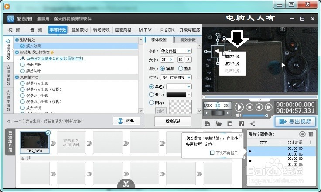Click the scissors cut icon at the bottom

pos(126,184)
